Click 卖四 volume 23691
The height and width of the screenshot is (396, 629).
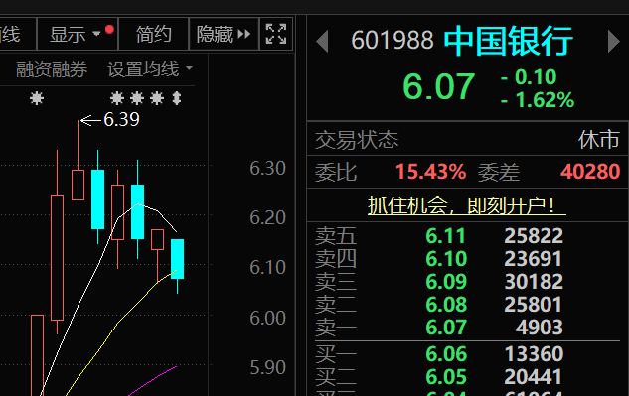534,258
